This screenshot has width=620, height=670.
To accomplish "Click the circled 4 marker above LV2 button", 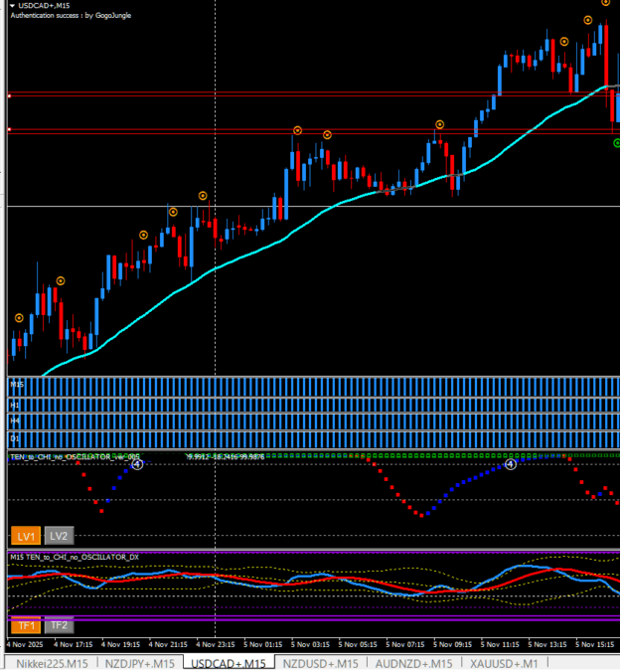I will coord(138,464).
